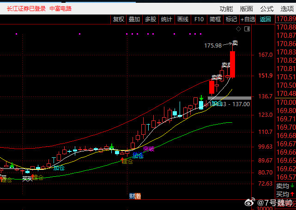Select the 169.67 price row
This screenshot has width=296, height=210.
point(286,144)
